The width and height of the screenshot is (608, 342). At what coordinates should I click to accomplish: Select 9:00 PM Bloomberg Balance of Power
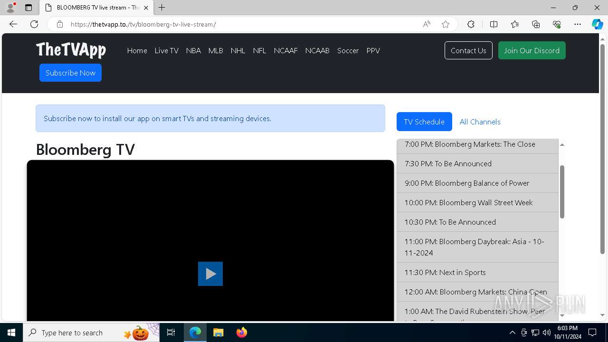pyautogui.click(x=477, y=183)
